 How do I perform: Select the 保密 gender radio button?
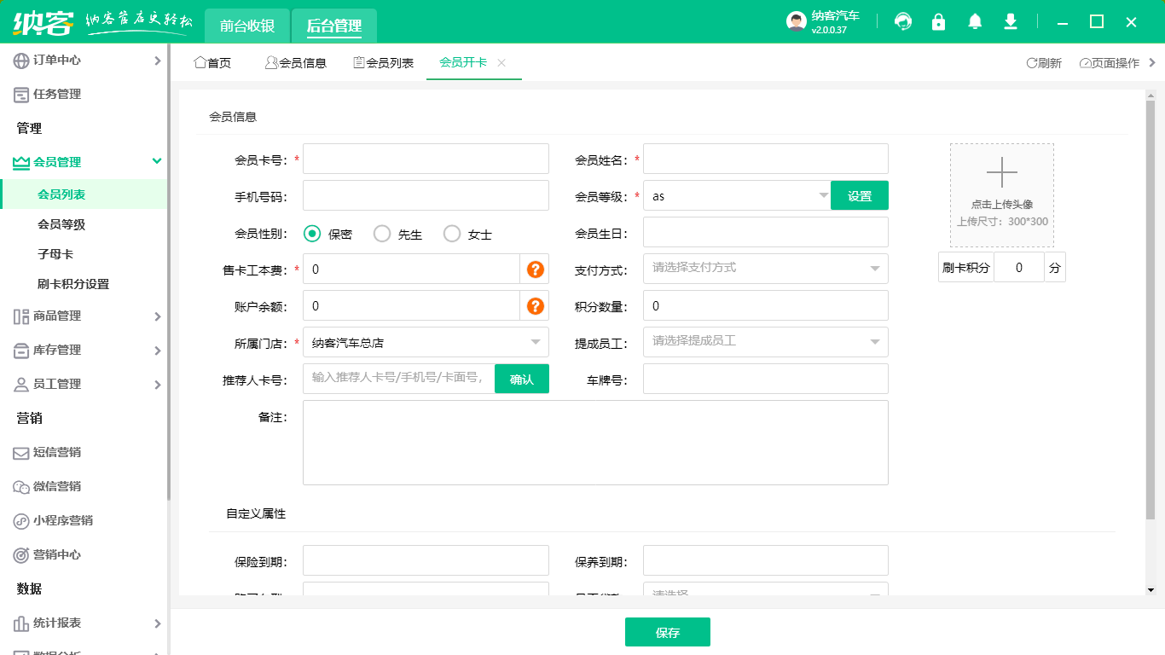(312, 233)
